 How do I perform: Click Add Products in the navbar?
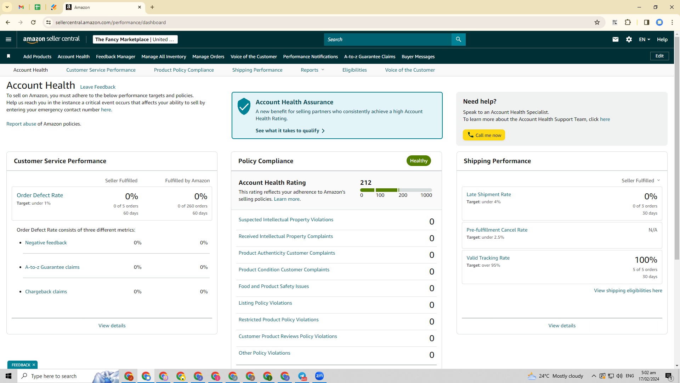click(37, 56)
